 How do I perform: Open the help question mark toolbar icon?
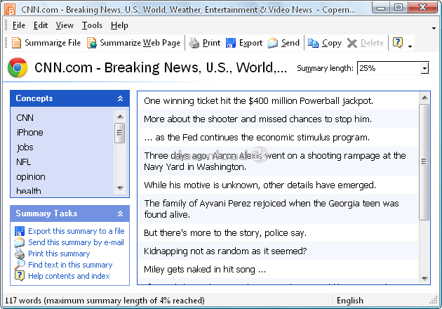[x=398, y=43]
